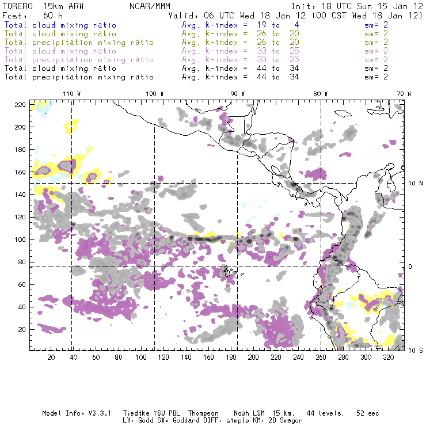Click the '(00 CST Wed 18 Jan 12)' text

pos(367,16)
